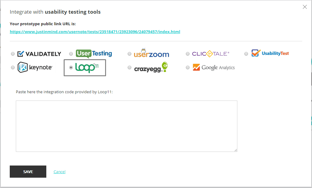Click the Validately logo

(x=39, y=54)
